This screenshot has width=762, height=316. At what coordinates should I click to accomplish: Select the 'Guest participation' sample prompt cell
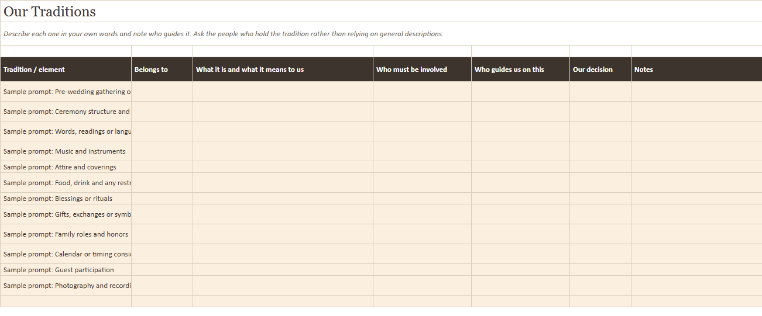click(66, 270)
